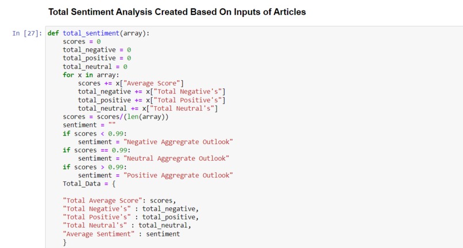Click the Total_Data = { line
Image resolution: width=463 pixels, height=248 pixels.
point(89,184)
